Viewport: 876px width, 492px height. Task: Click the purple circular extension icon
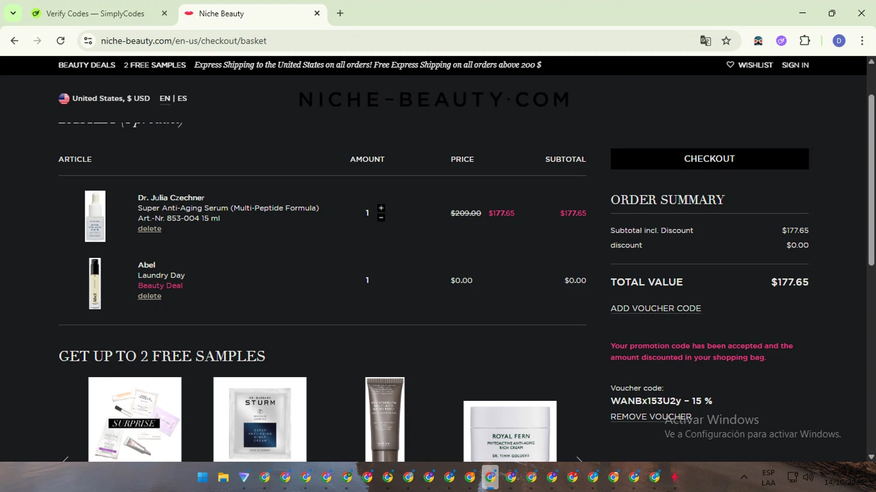click(781, 41)
